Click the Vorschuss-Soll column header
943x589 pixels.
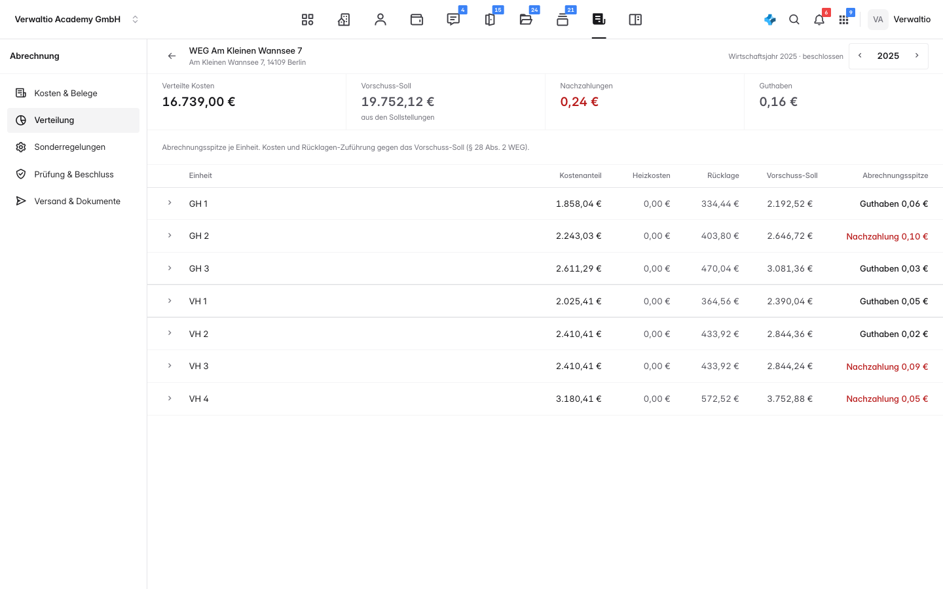click(x=792, y=175)
